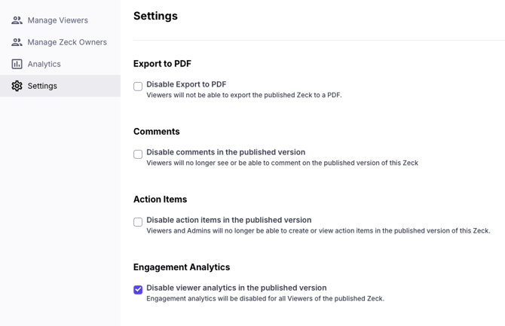Select the Settings sidebar item
Image resolution: width=505 pixels, height=326 pixels.
point(42,86)
